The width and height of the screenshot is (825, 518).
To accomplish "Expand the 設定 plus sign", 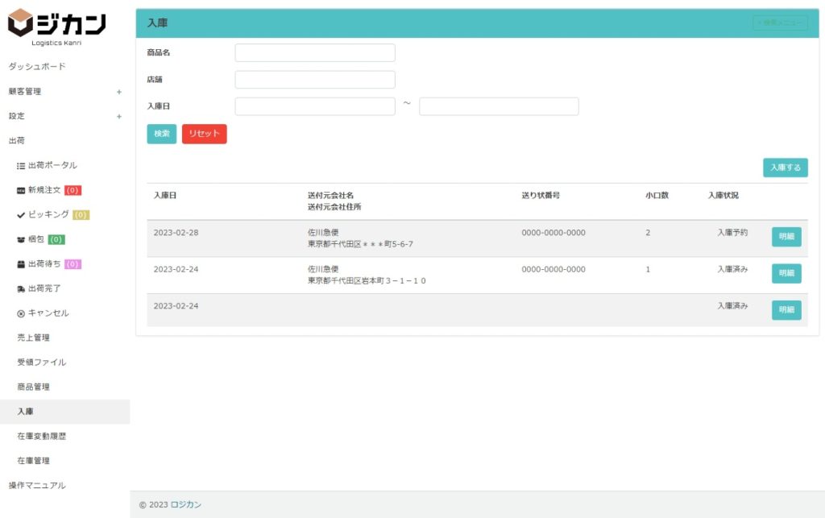I will point(119,116).
